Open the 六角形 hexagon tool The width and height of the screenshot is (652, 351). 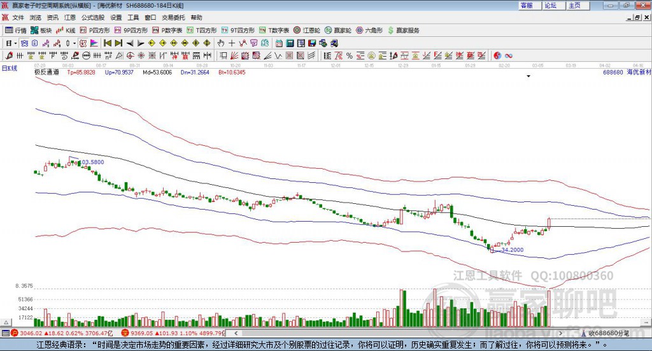369,31
